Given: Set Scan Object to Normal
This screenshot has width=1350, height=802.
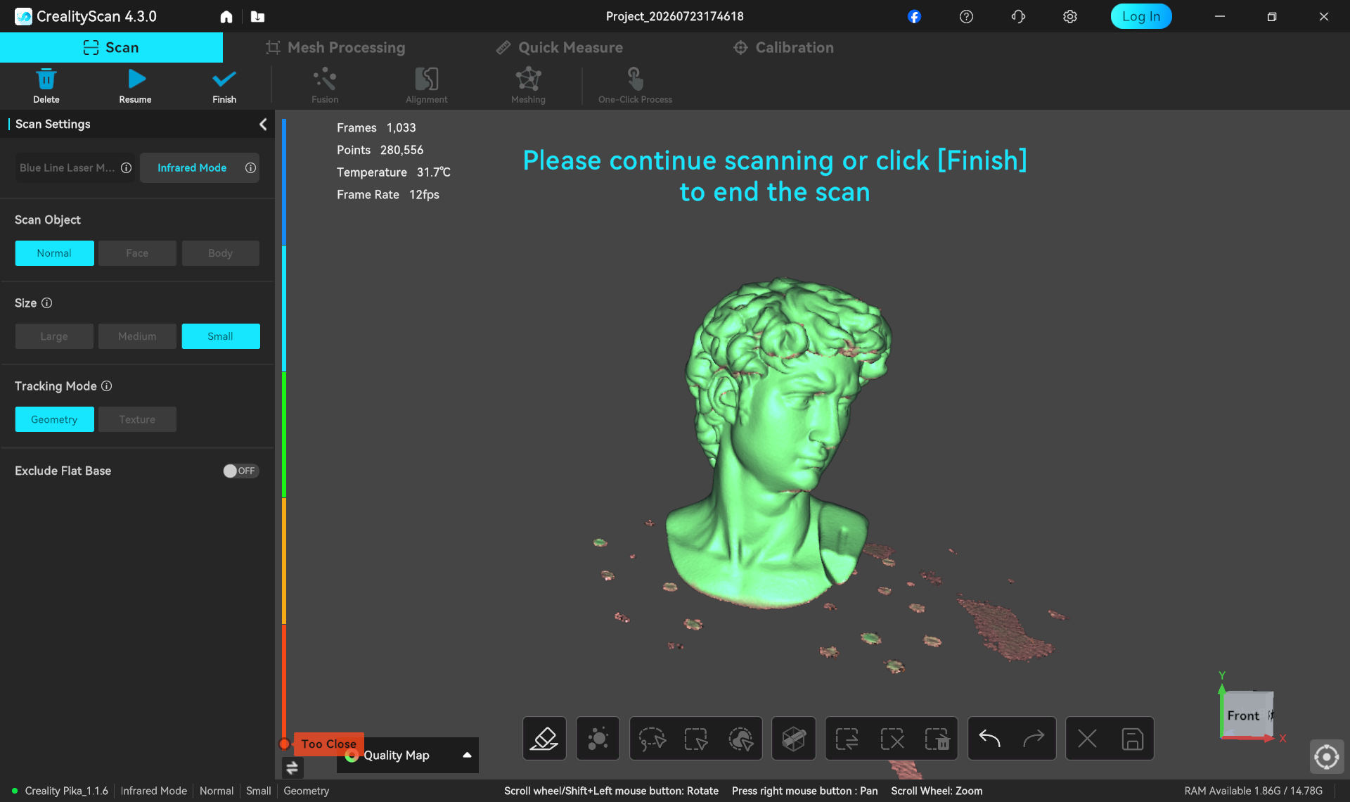Looking at the screenshot, I should (54, 253).
